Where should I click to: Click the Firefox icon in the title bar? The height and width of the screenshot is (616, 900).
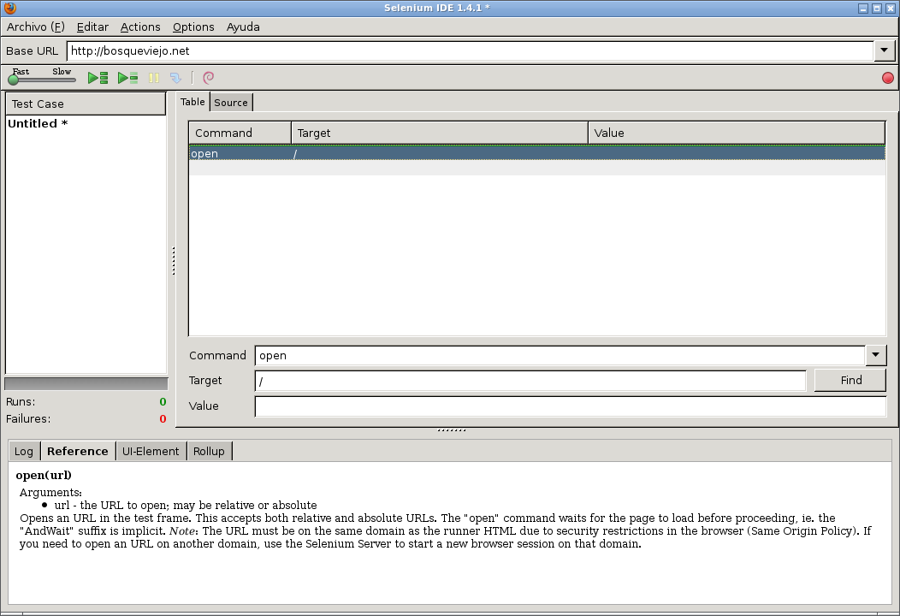point(9,8)
